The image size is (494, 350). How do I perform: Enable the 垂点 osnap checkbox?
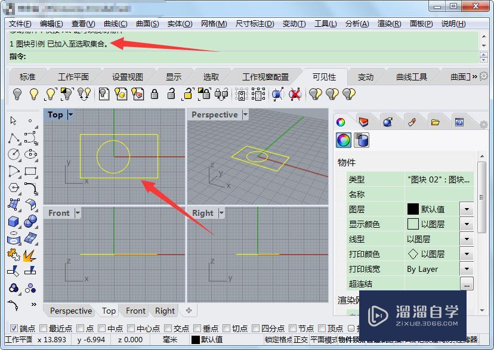[x=197, y=329]
